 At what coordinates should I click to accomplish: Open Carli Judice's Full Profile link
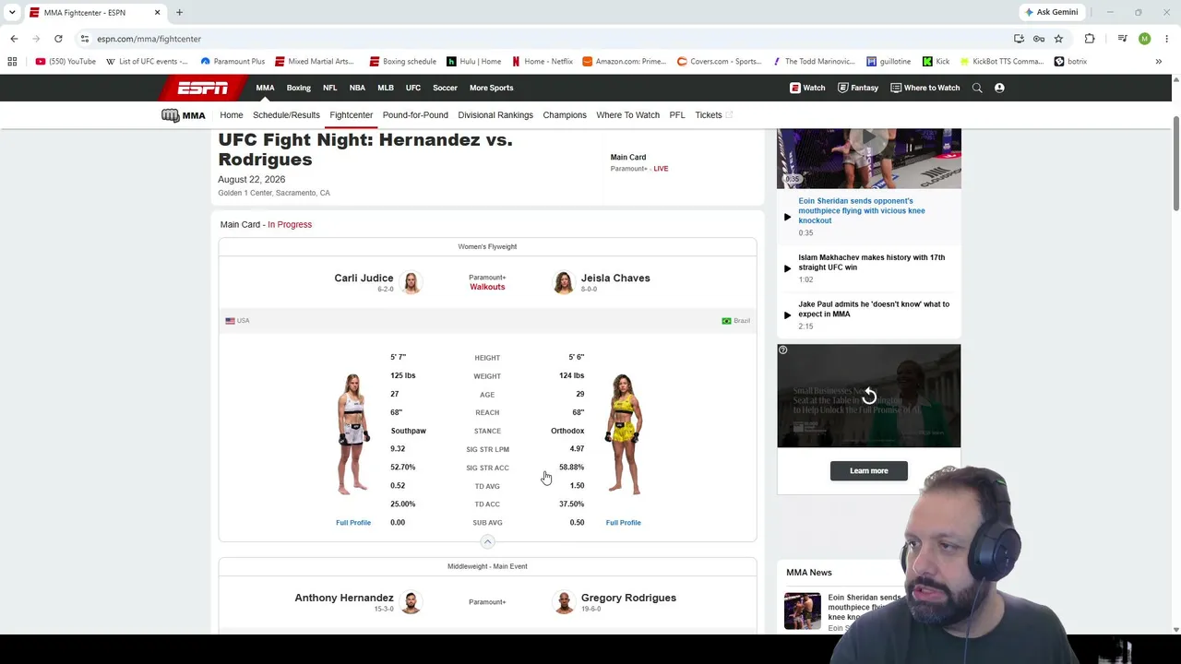pos(353,523)
